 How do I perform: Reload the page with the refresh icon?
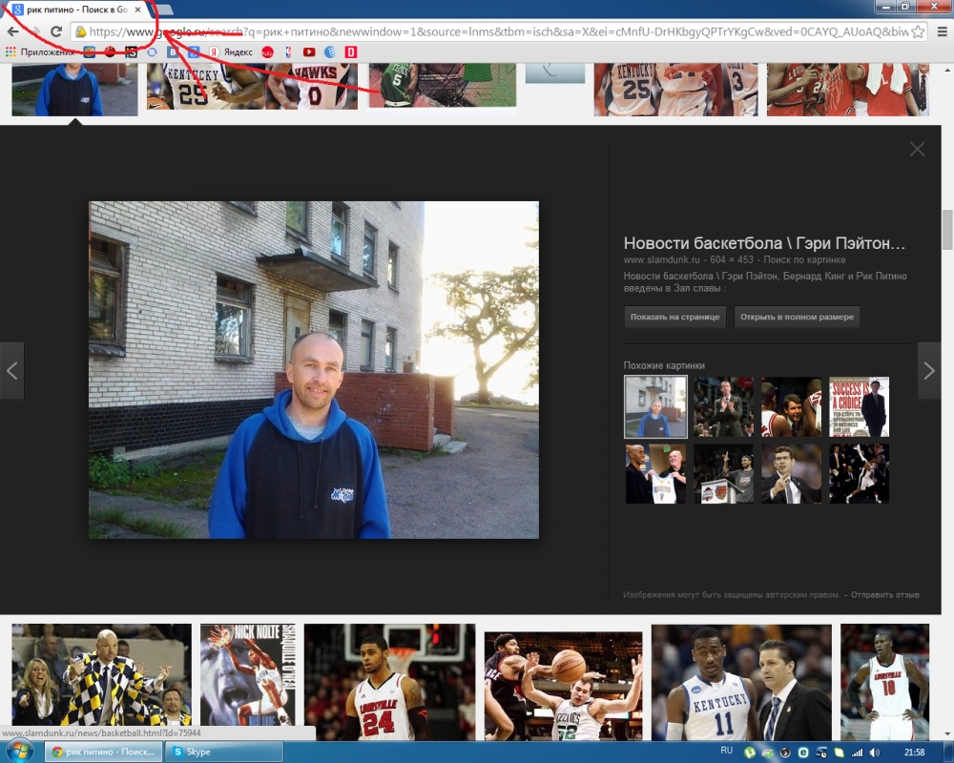pos(56,31)
